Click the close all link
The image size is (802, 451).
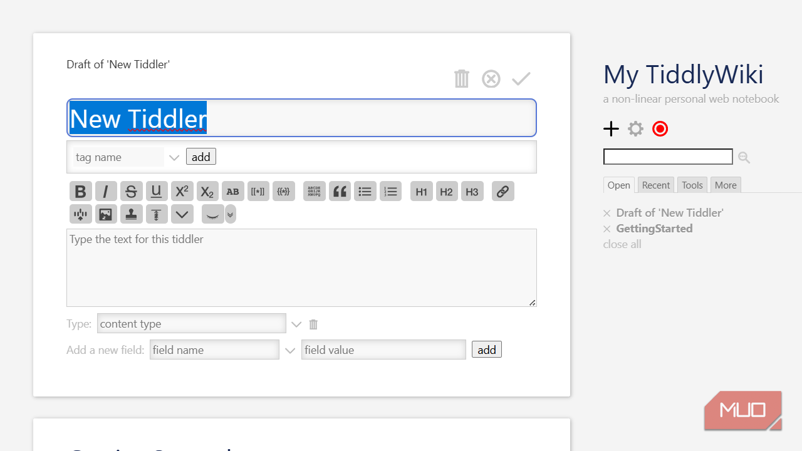622,244
